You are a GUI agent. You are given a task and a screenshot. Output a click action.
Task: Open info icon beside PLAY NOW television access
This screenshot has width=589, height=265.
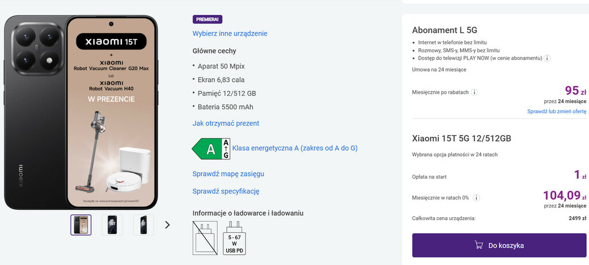[548, 58]
